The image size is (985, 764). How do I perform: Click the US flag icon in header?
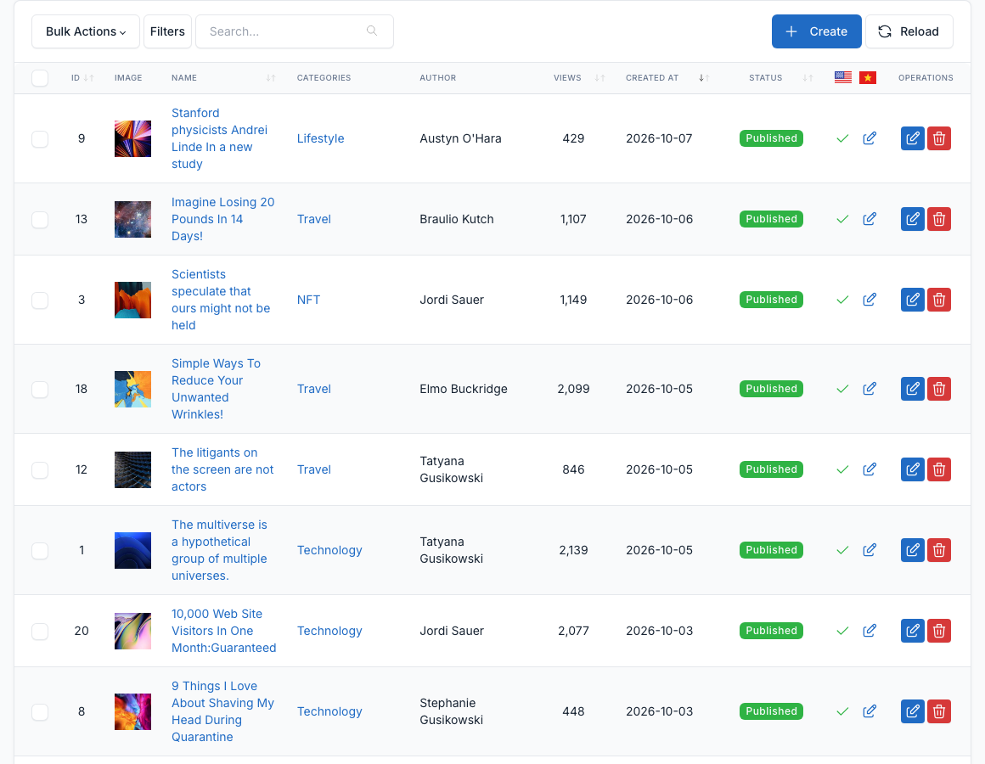tap(843, 77)
